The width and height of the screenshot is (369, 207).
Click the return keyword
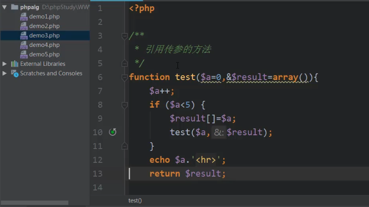165,174
